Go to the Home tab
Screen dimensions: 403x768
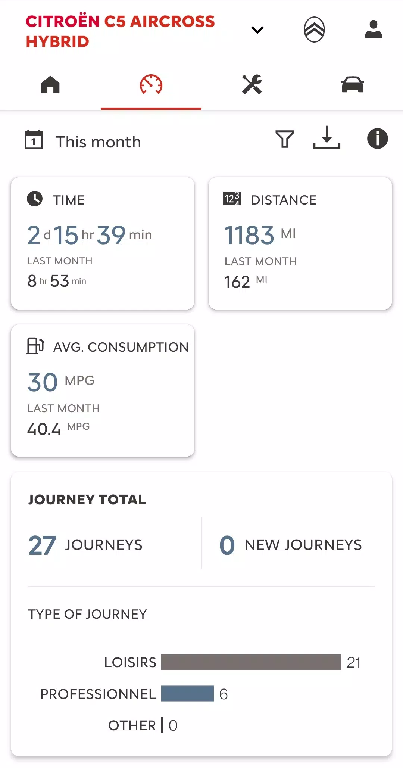point(50,84)
